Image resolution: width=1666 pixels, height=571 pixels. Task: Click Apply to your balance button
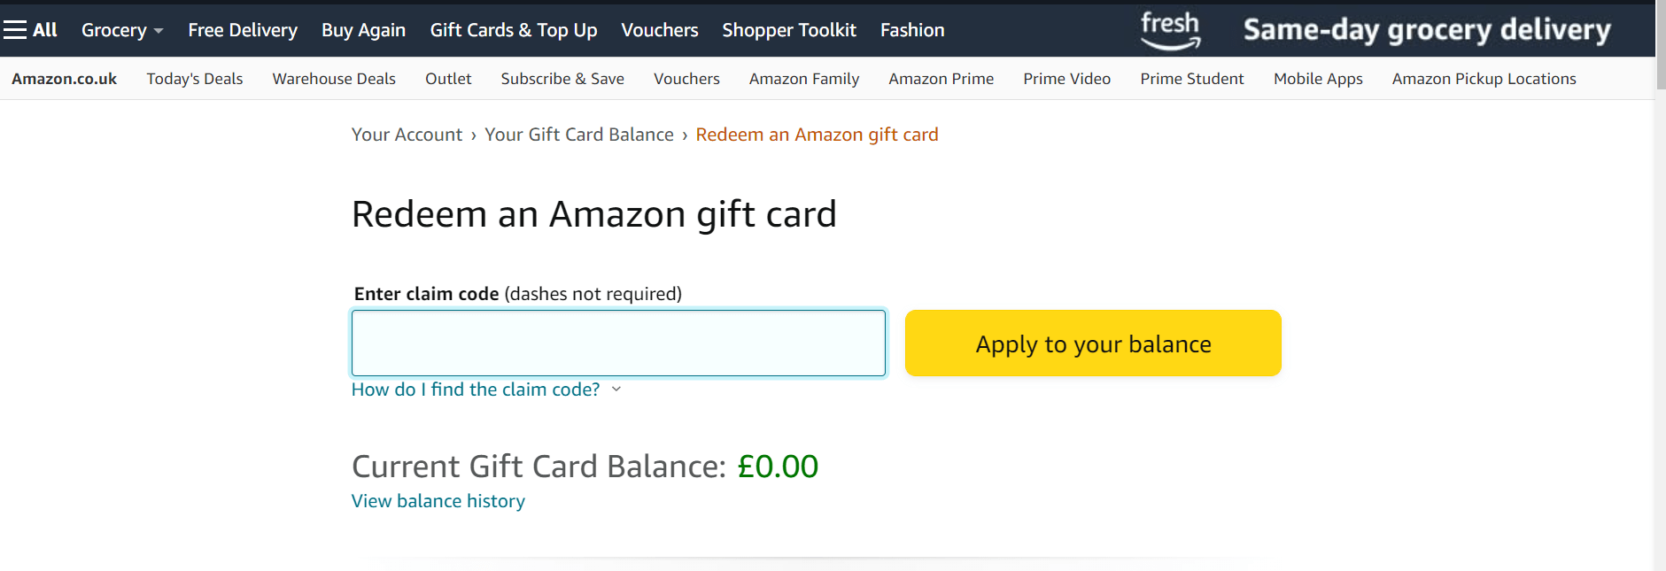pos(1092,343)
